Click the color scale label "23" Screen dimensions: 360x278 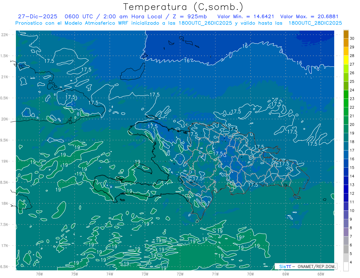(x=352, y=99)
